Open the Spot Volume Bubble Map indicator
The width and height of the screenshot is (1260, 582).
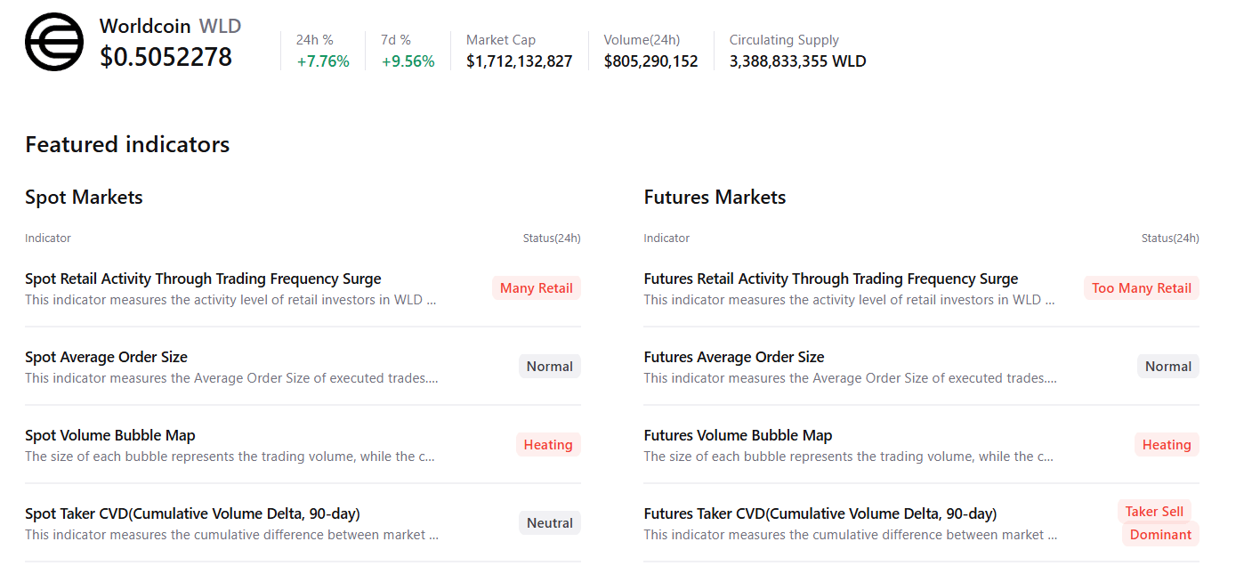click(x=110, y=435)
